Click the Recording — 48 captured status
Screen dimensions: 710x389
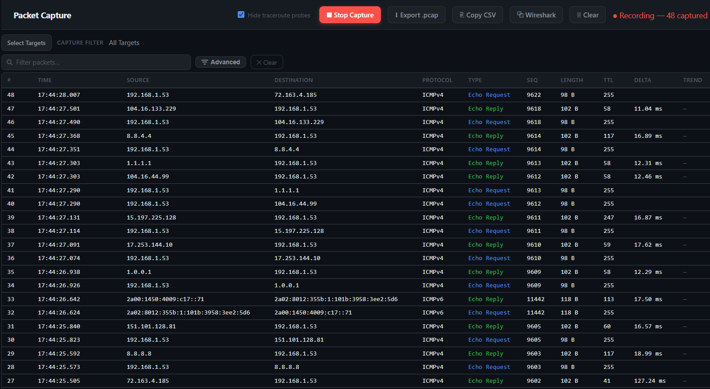pos(660,16)
